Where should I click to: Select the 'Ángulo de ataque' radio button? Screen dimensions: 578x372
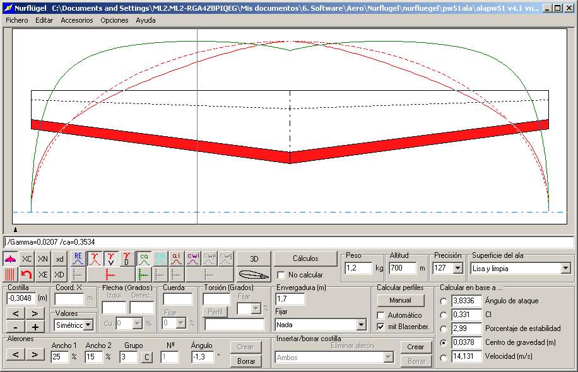444,301
